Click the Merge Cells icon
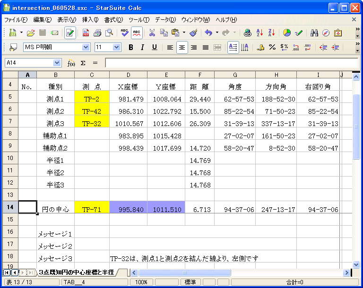 (217, 47)
